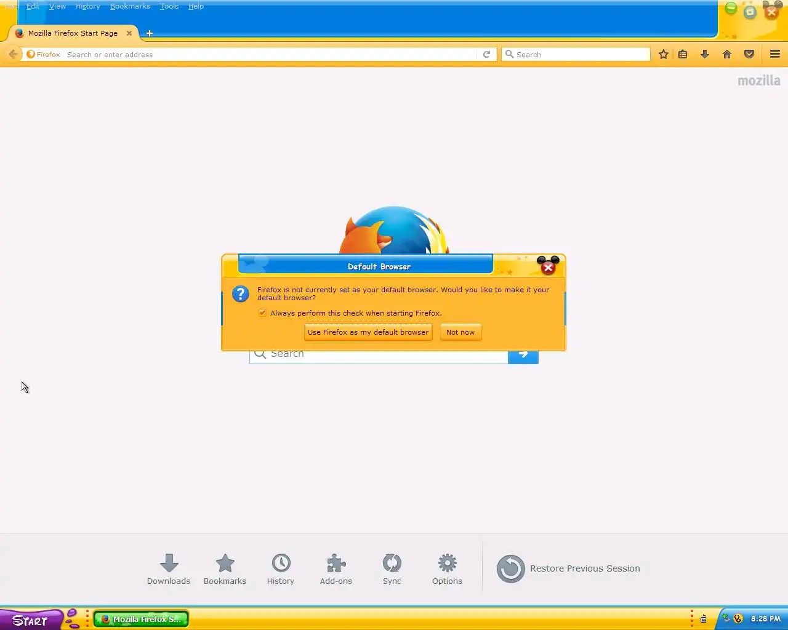Click the taskbar clock showing 8:28 PM
The width and height of the screenshot is (788, 630).
765,619
